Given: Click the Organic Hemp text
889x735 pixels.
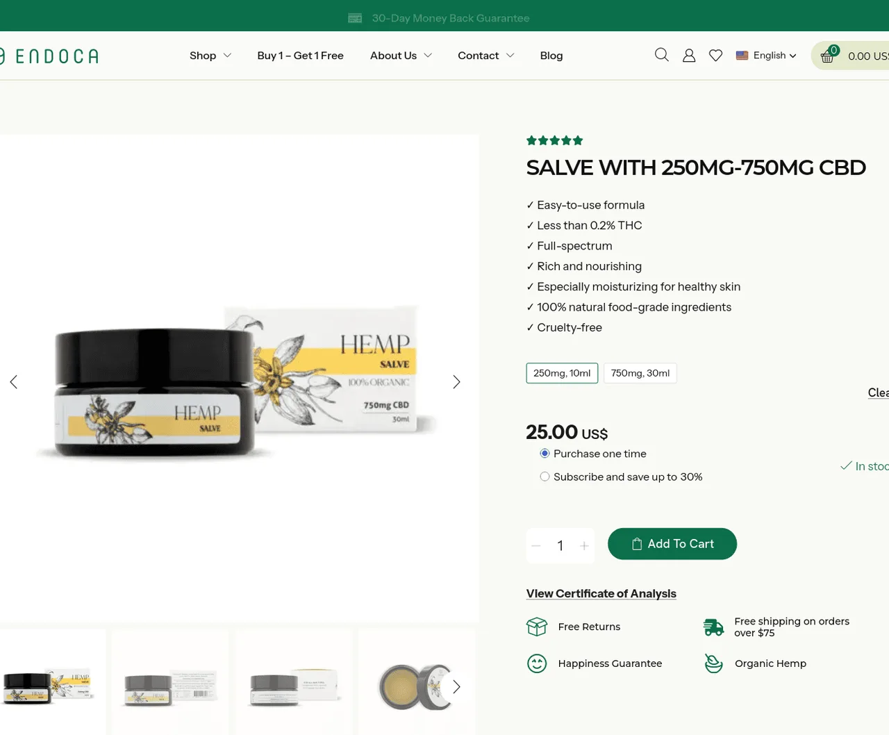Looking at the screenshot, I should 770,663.
